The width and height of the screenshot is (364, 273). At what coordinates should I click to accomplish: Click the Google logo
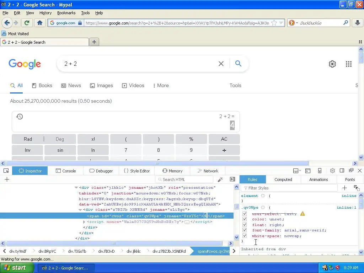coord(25,64)
